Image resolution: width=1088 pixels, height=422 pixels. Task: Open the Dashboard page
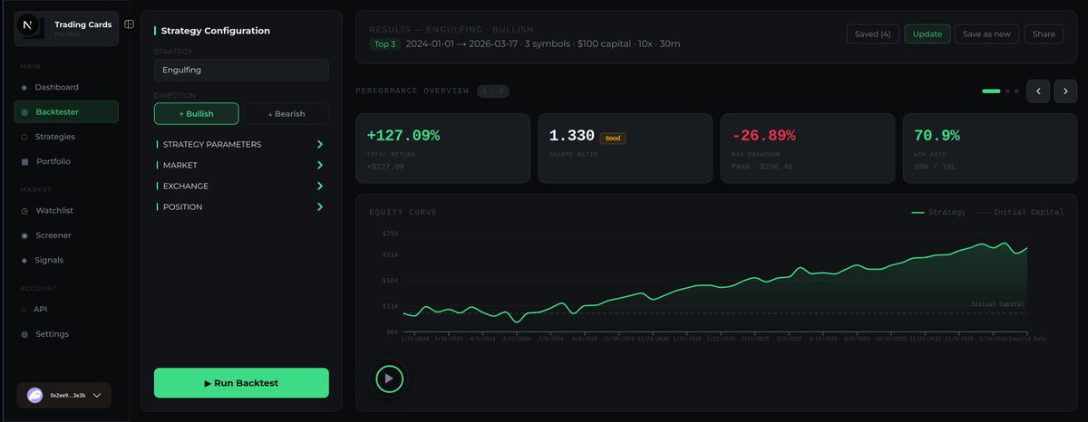coord(66,88)
